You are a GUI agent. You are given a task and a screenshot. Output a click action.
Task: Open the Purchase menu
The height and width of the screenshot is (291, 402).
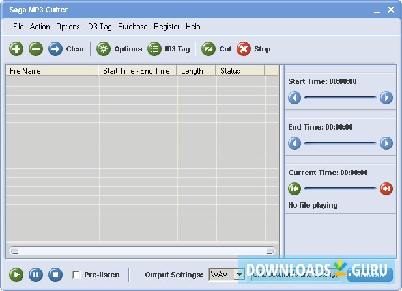132,27
